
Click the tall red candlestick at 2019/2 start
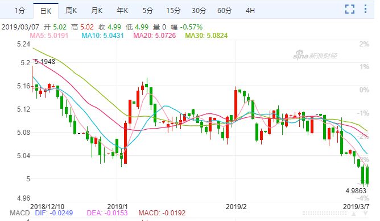pos(236,104)
